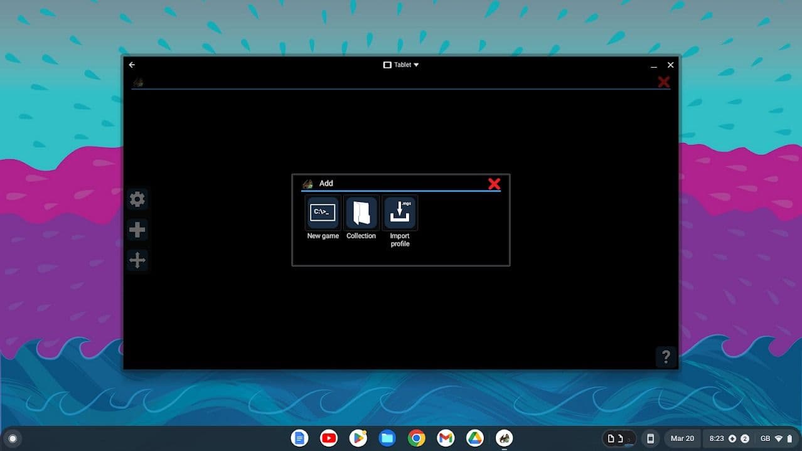Open Google Drive from the shelf
Image resolution: width=802 pixels, height=451 pixels.
point(474,438)
